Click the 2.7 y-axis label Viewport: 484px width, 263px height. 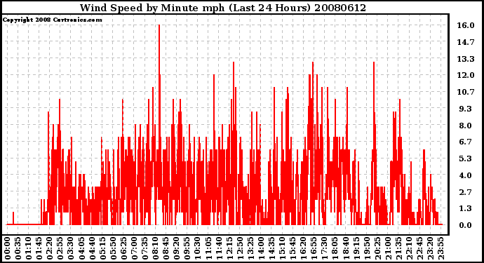(466, 192)
